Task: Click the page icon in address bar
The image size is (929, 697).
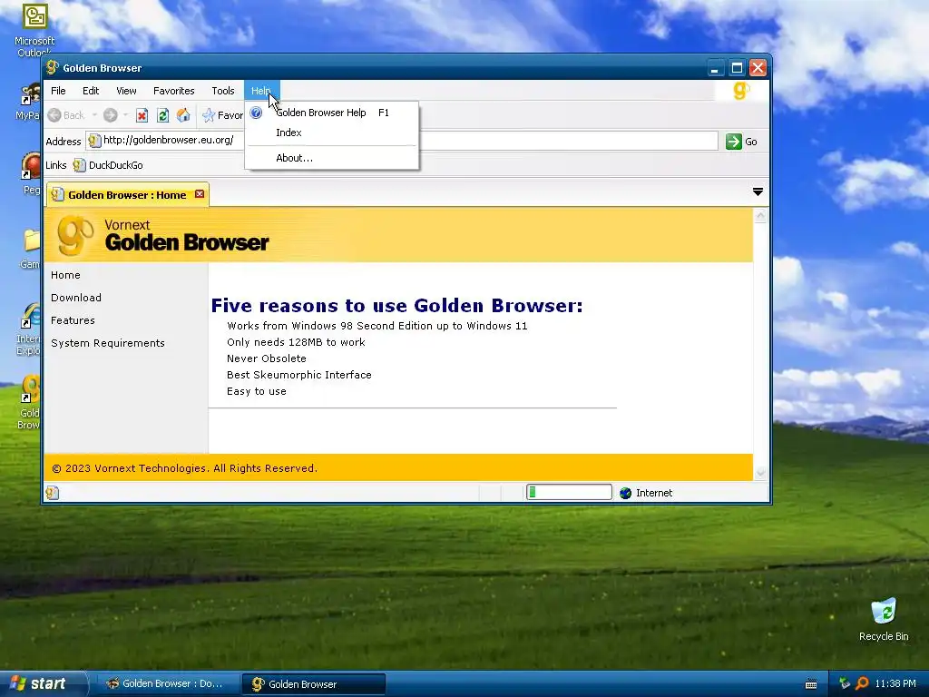Action: point(94,141)
